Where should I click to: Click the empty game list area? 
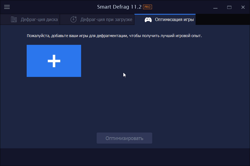(x=167, y=97)
